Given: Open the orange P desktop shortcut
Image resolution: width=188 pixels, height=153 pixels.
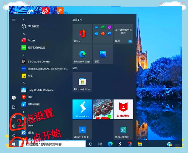Looking at the screenshot, I should coord(60,11).
